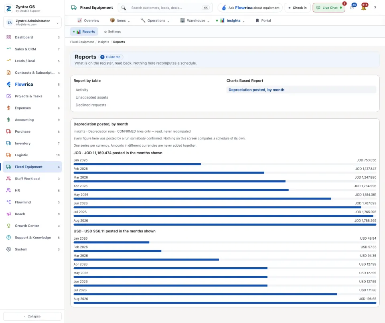Open the Settings sub-tab
385x323 pixels.
click(x=112, y=32)
